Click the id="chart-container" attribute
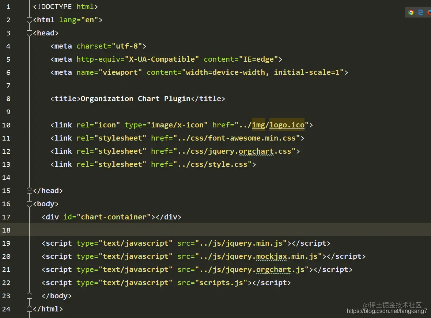The width and height of the screenshot is (431, 318). (107, 217)
